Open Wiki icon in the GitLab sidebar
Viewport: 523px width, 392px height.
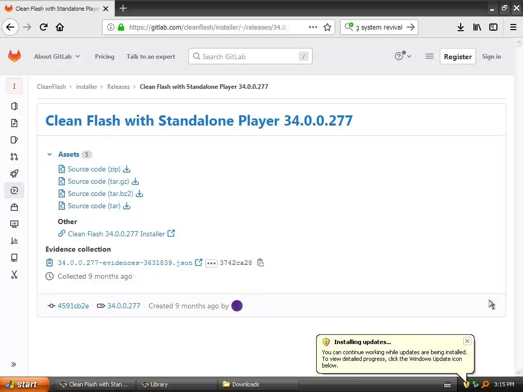pos(14,258)
